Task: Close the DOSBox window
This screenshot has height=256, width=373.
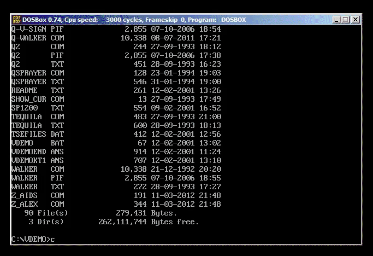Action: (x=355, y=20)
